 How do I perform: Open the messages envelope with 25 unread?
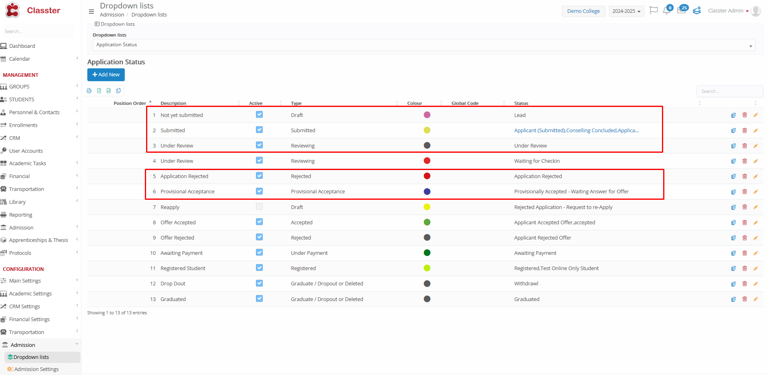click(681, 11)
